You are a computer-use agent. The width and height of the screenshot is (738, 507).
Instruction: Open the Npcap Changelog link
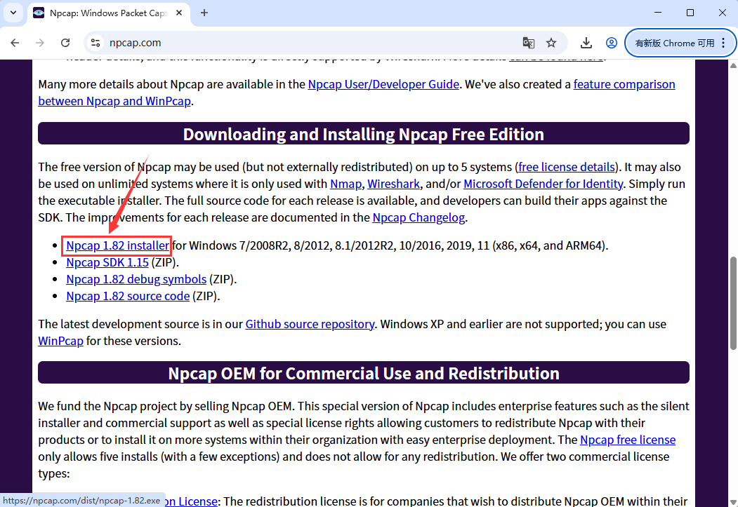[419, 217]
